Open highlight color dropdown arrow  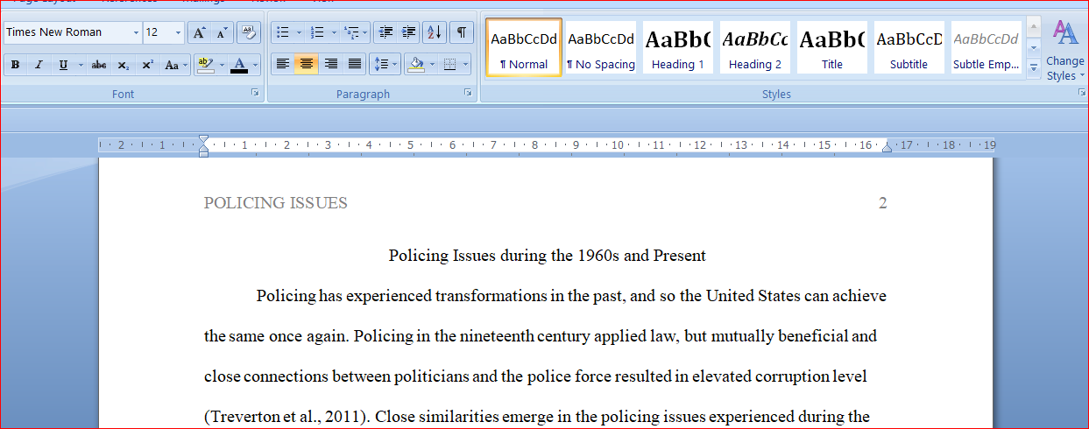click(x=222, y=65)
